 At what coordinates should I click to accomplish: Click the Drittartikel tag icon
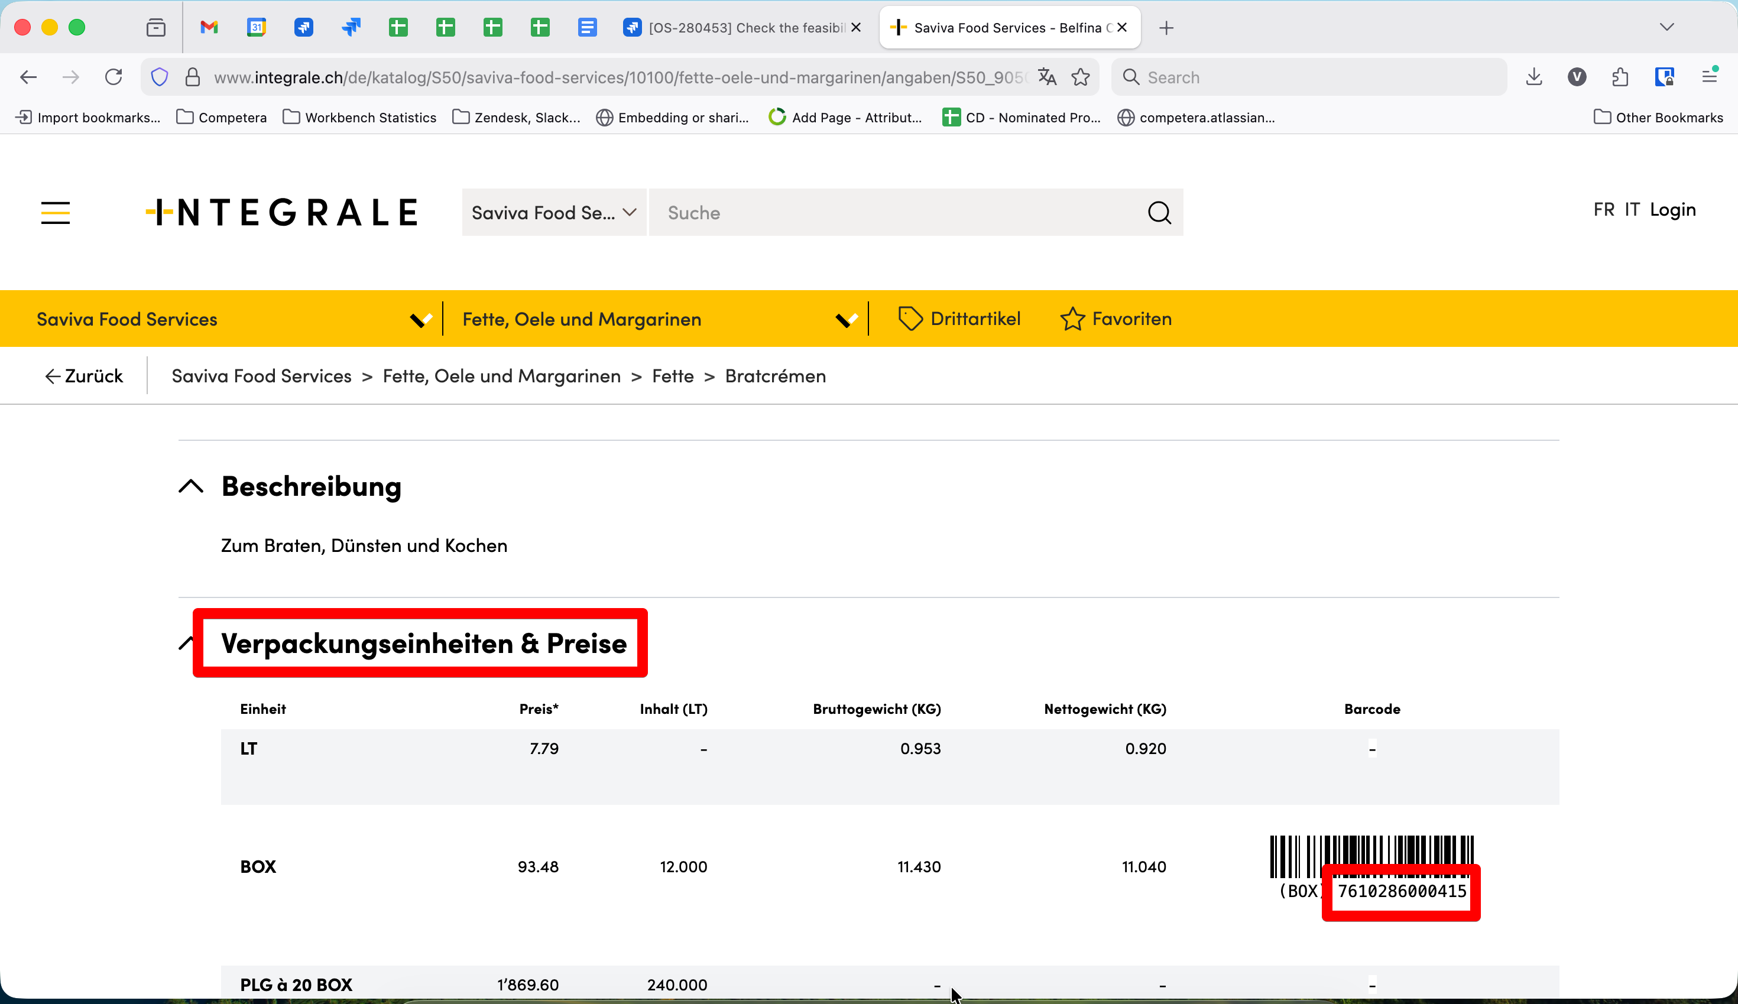(910, 319)
